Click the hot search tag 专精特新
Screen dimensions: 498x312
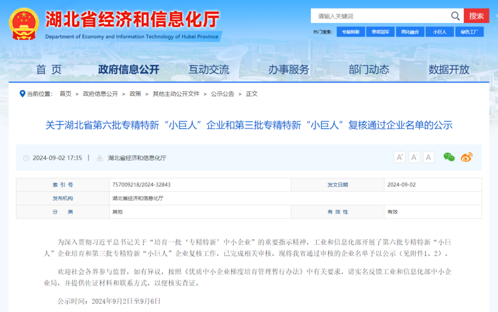click(x=351, y=31)
